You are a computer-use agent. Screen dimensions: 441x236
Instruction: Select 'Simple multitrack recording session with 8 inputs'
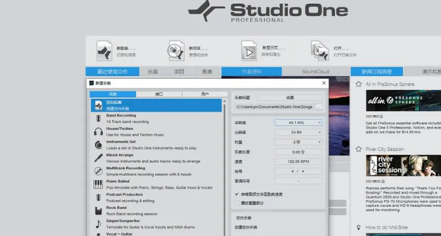coord(149,174)
